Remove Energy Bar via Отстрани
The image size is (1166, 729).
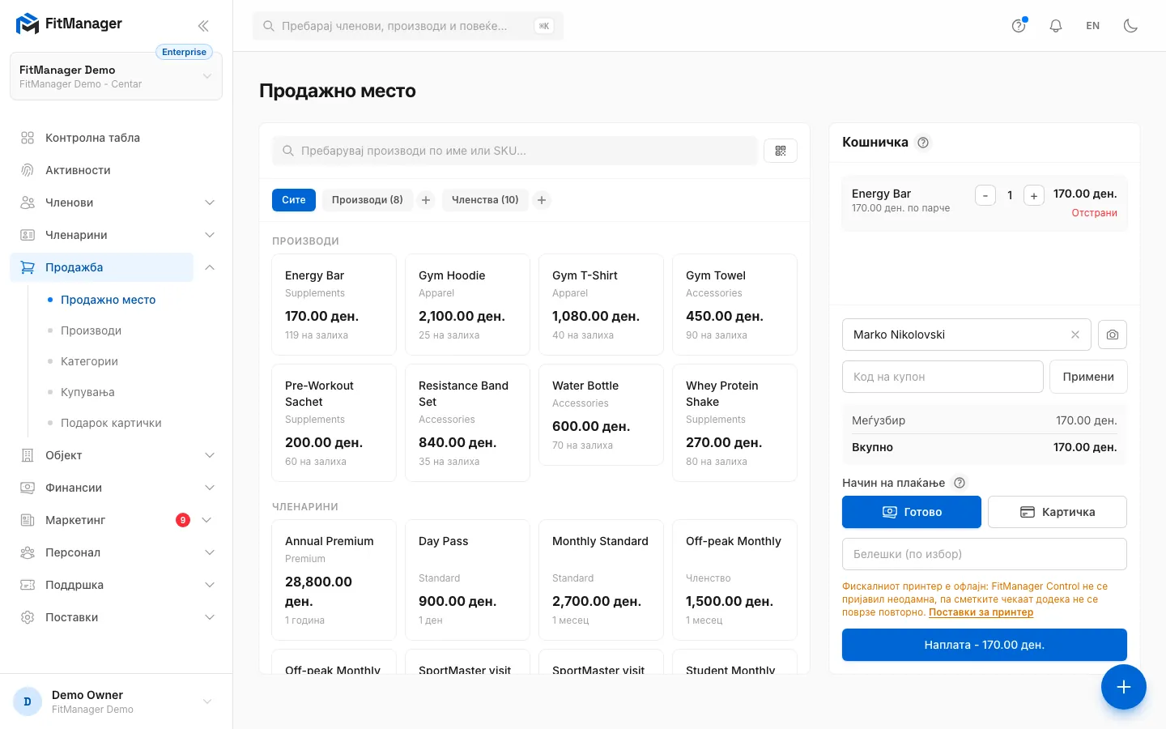coord(1095,213)
